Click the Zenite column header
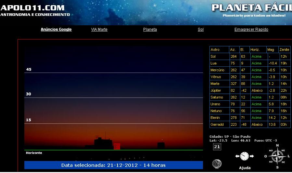 click(x=284, y=50)
